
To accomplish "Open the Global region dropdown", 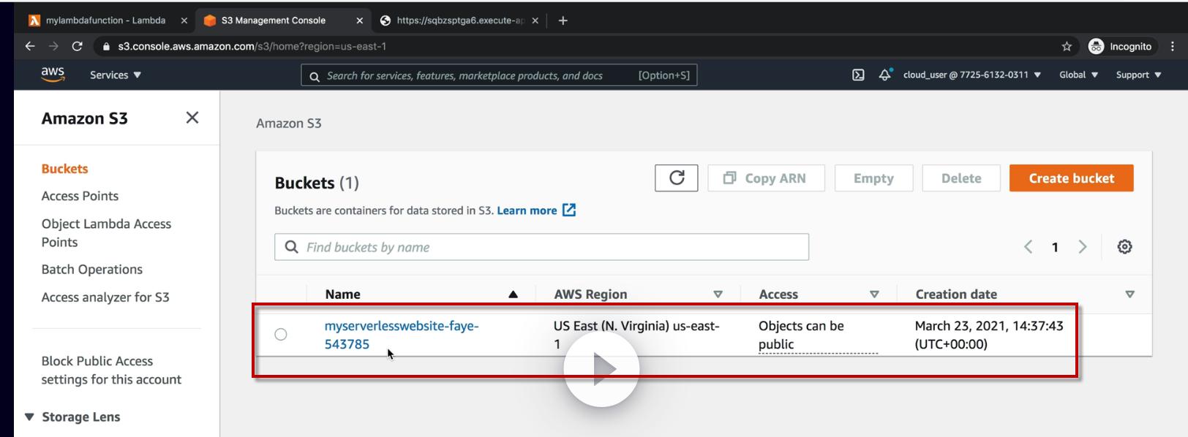I will click(1078, 75).
